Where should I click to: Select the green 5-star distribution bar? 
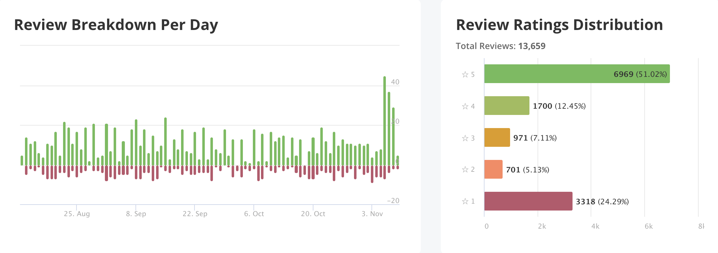pyautogui.click(x=577, y=74)
